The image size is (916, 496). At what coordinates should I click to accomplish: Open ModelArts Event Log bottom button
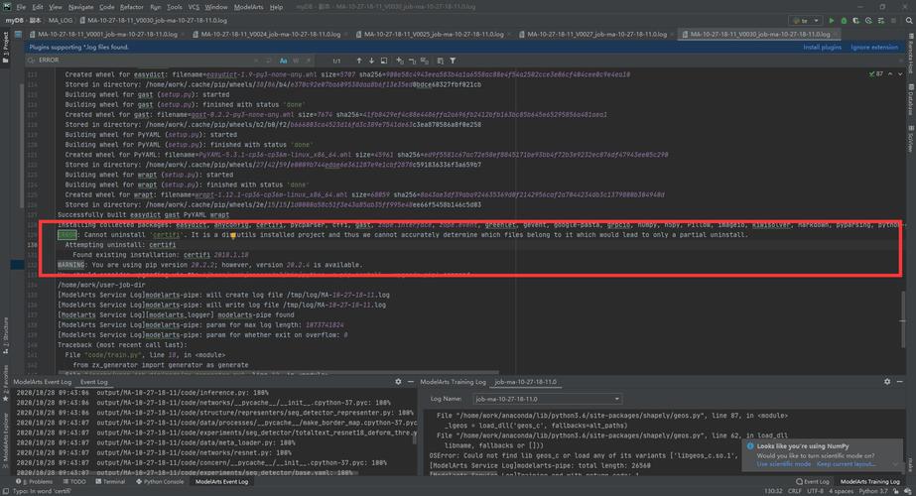click(221, 481)
